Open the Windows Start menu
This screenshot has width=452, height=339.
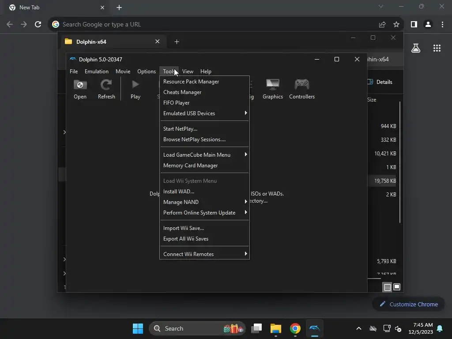(138, 328)
